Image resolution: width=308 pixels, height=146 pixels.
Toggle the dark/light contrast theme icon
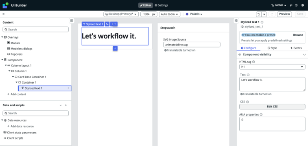click(x=302, y=5)
